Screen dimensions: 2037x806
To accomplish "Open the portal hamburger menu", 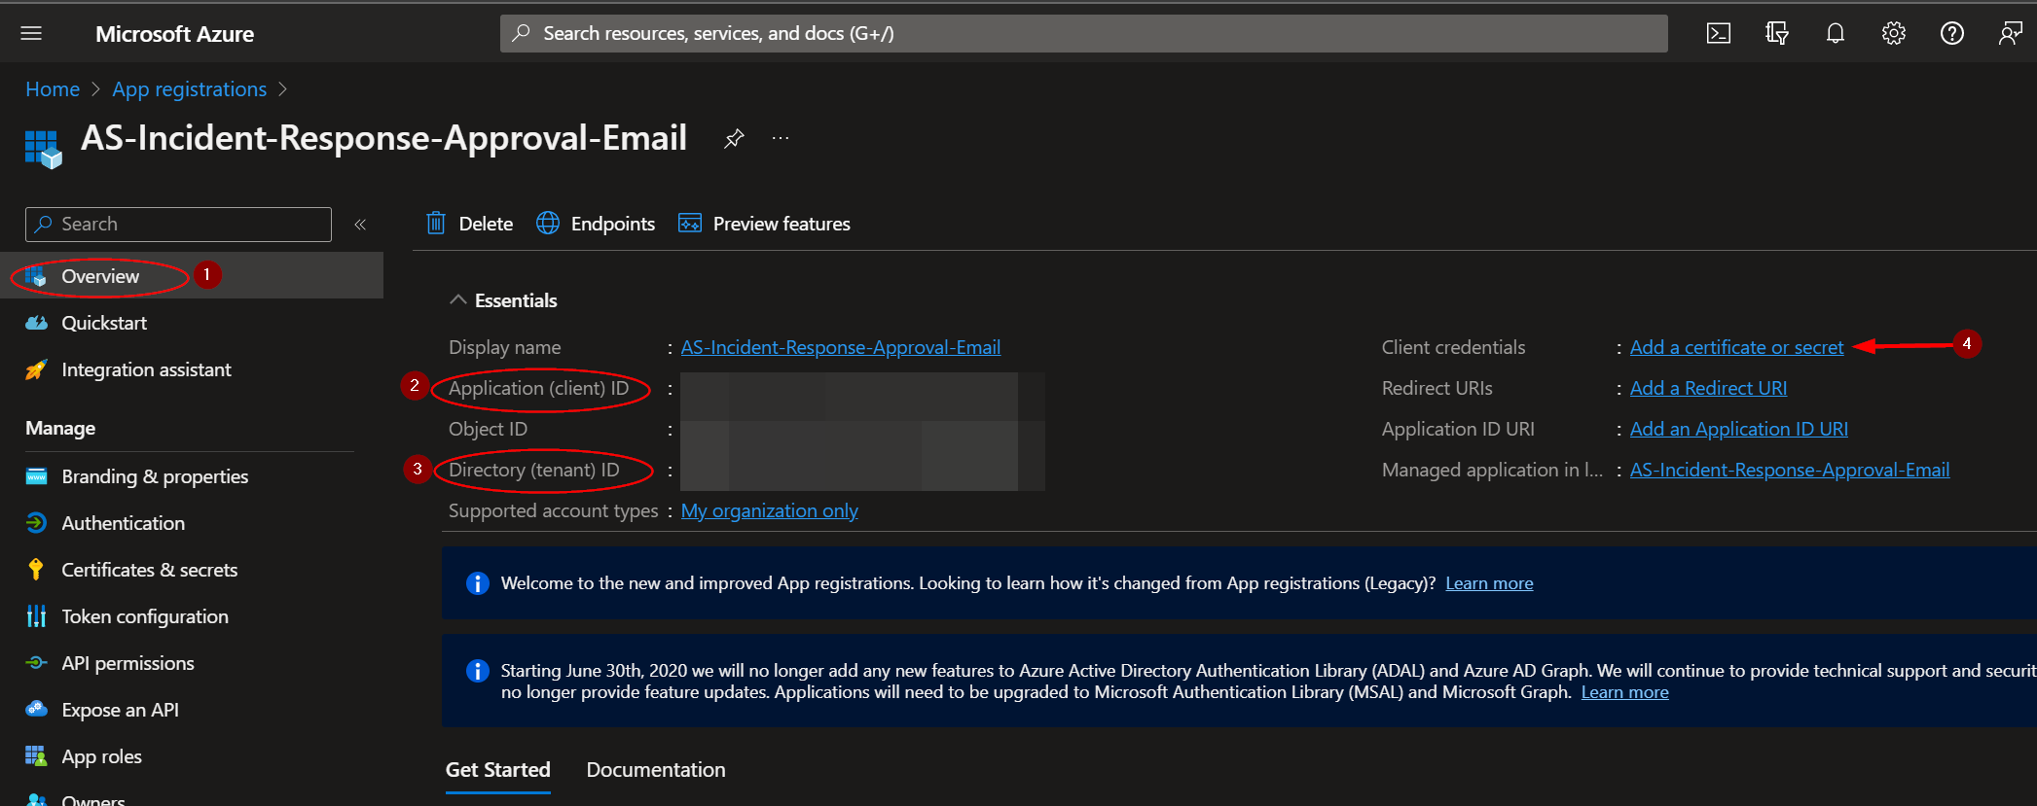I will click(x=31, y=34).
